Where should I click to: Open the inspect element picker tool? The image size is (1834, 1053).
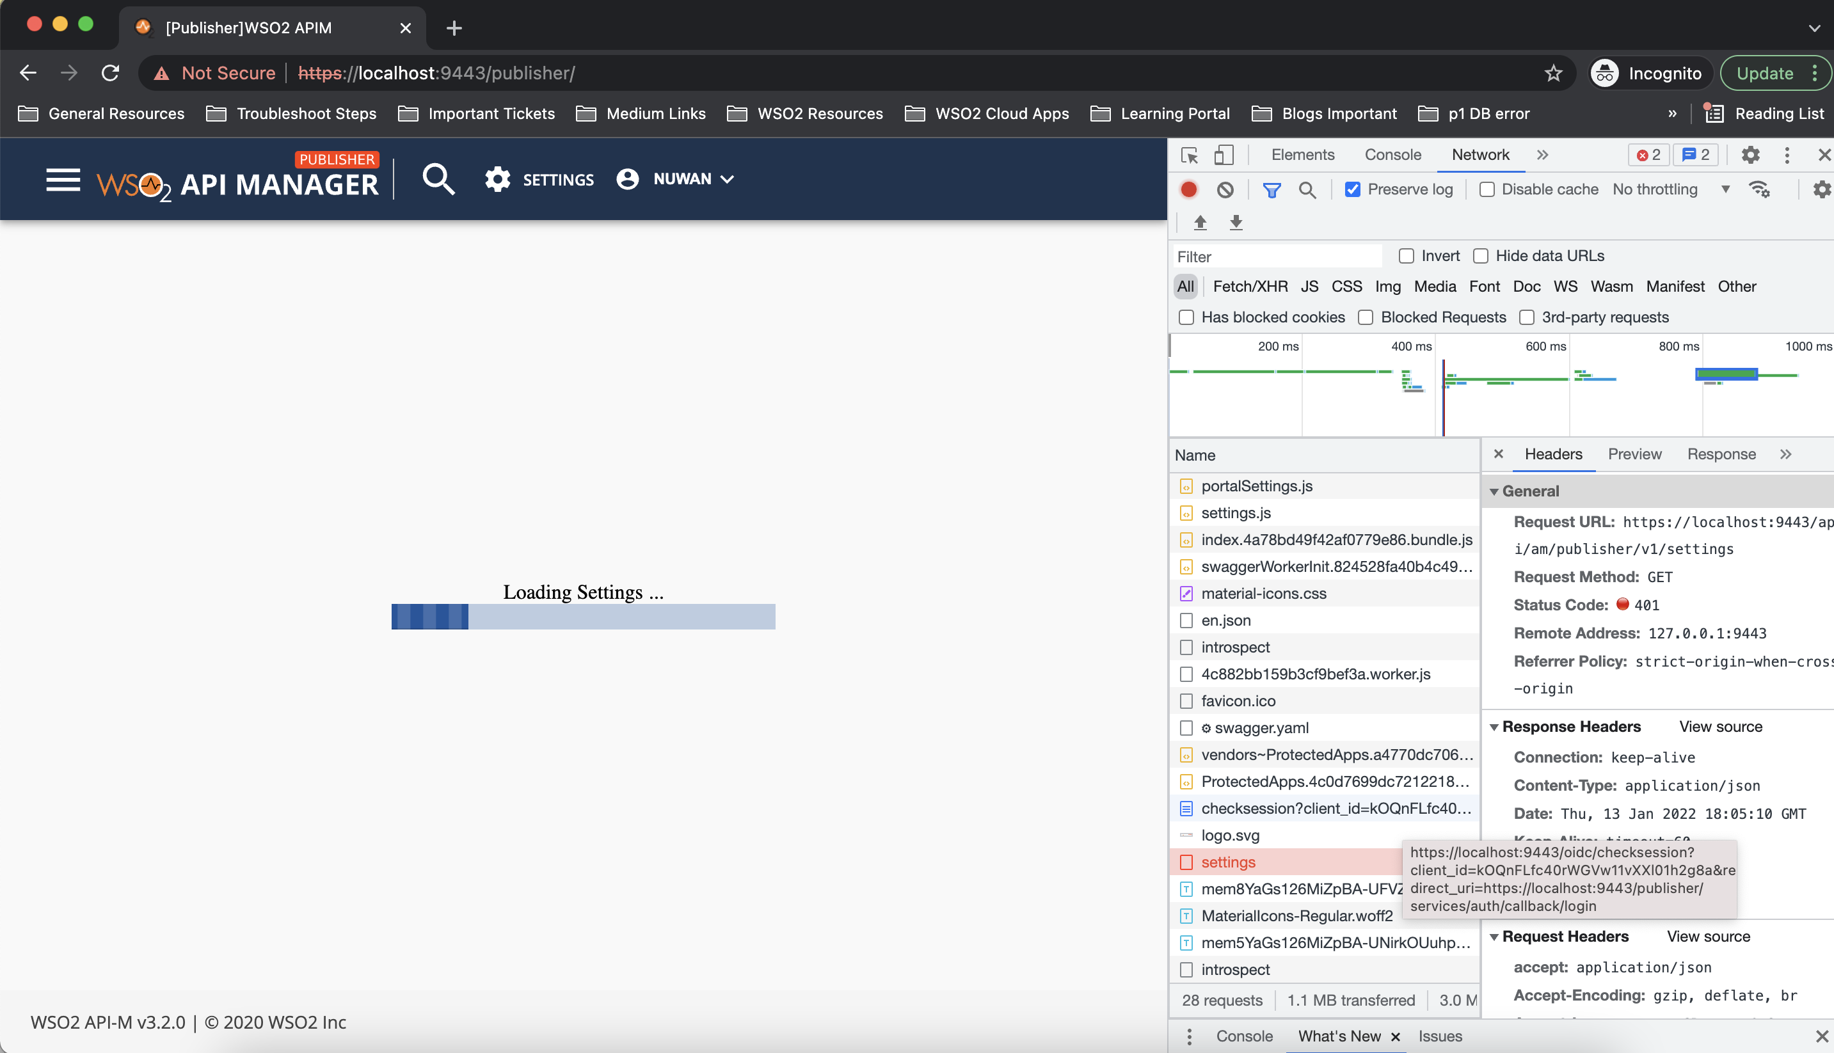[1189, 155]
